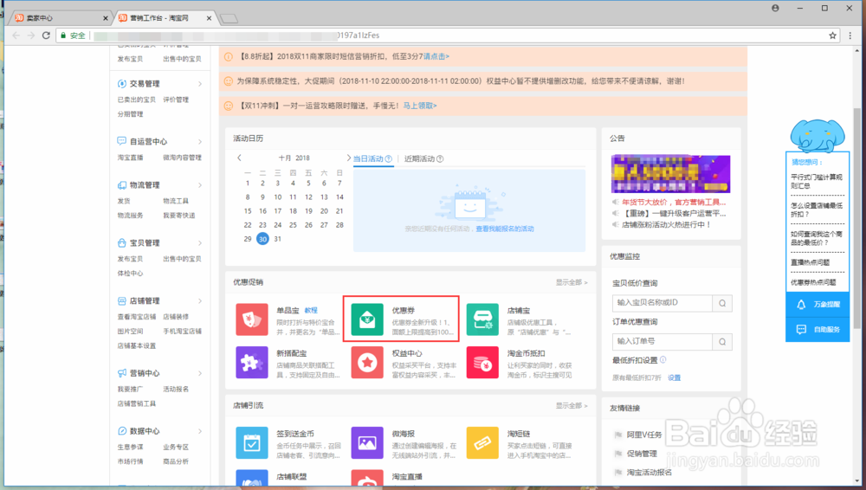Image resolution: width=866 pixels, height=490 pixels.
Task: Click 查看我能报名的活动 link
Action: (x=505, y=229)
